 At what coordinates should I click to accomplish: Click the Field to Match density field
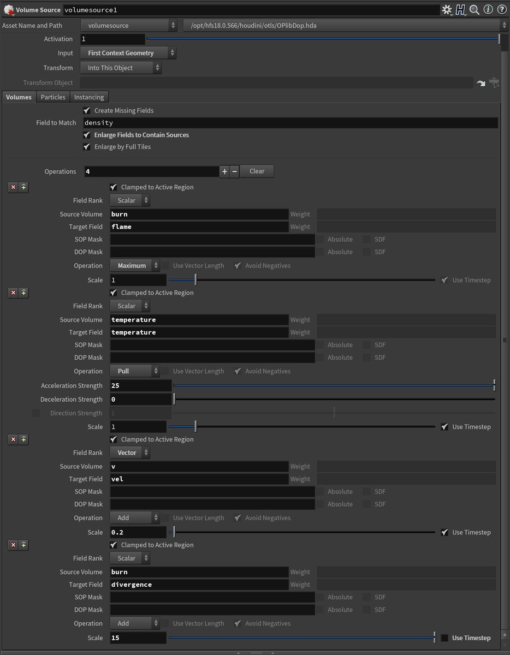coord(290,123)
